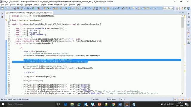191x107 pixels.
Task: Click the Run External Tools icon
Action: point(38,8)
